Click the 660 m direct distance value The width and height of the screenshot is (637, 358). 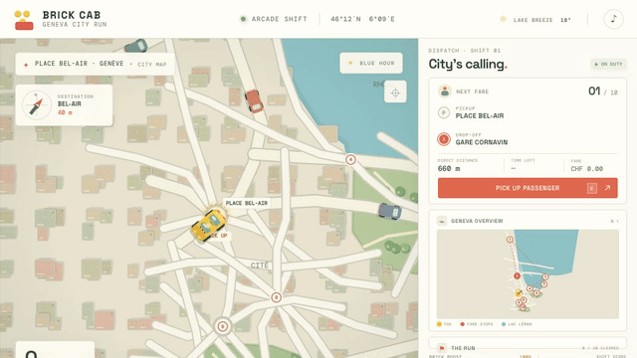pyautogui.click(x=449, y=168)
